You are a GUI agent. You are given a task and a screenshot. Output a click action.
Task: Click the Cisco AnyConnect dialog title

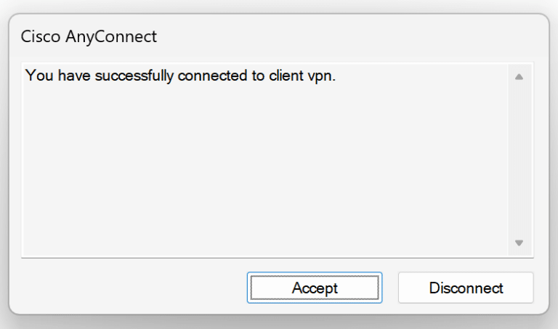pos(89,36)
